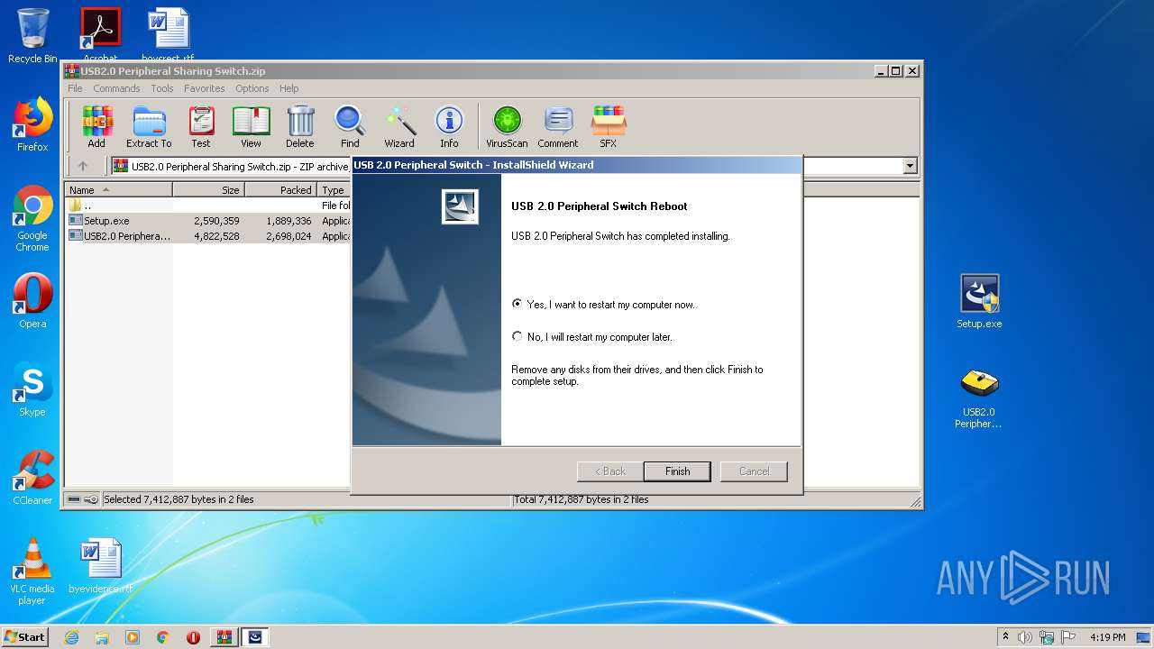The width and height of the screenshot is (1154, 649).
Task: Open the Comment toolbar icon
Action: click(x=558, y=126)
